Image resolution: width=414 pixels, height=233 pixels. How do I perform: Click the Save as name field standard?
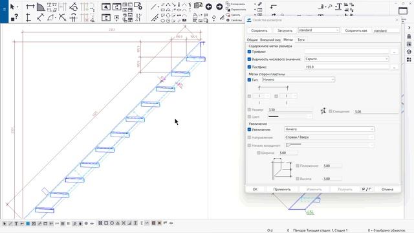386,30
